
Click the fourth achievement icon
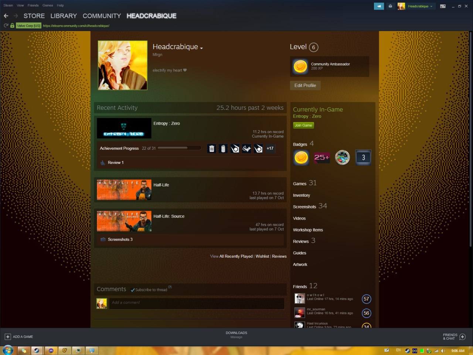coord(246,149)
